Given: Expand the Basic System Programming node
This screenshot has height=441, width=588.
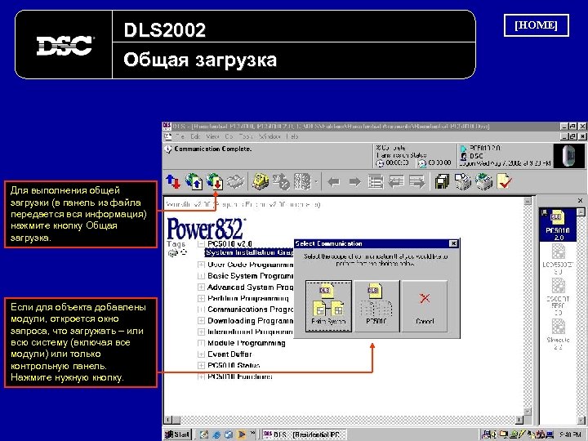Looking at the screenshot, I should click(x=201, y=276).
